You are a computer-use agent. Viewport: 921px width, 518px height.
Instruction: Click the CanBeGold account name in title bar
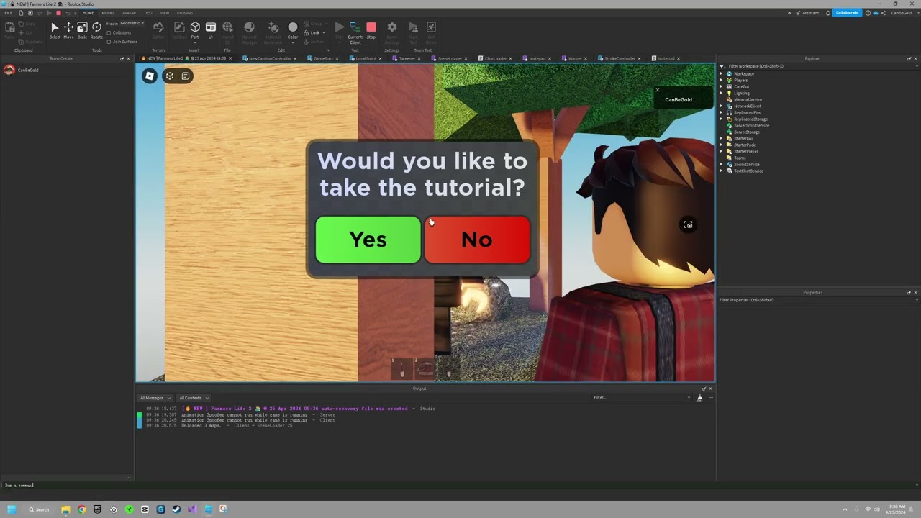point(902,13)
